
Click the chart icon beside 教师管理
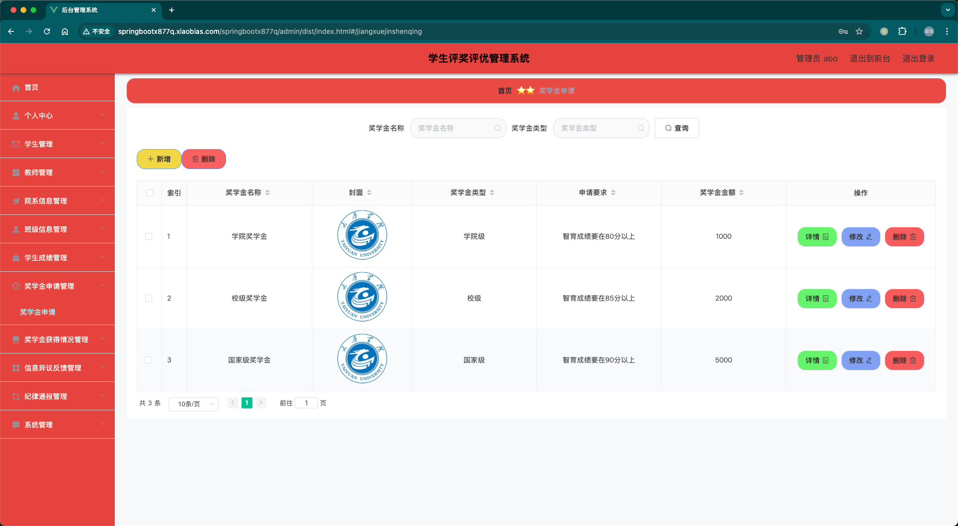point(16,173)
